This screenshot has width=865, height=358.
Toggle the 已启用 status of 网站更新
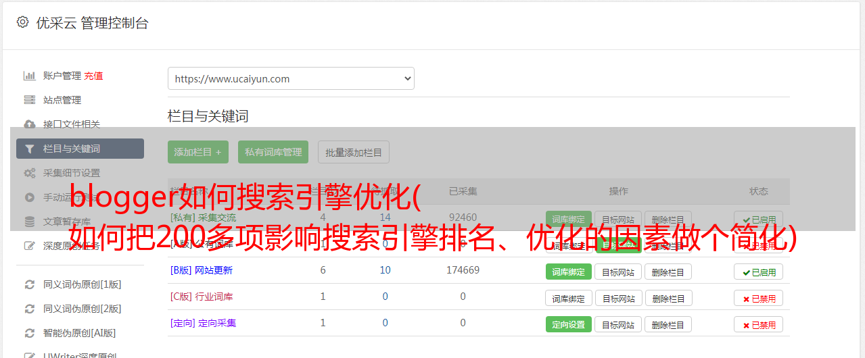(x=759, y=272)
